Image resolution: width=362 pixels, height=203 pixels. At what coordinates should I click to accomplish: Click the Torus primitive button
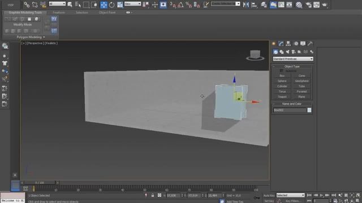pyautogui.click(x=282, y=91)
